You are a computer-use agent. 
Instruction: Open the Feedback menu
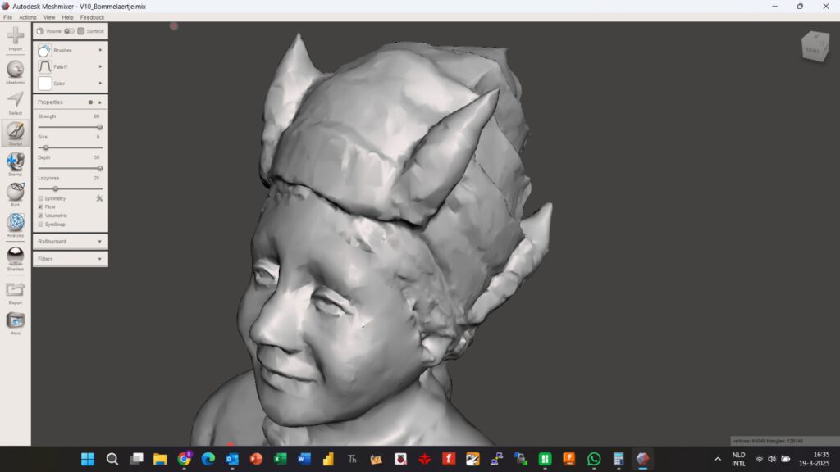92,17
